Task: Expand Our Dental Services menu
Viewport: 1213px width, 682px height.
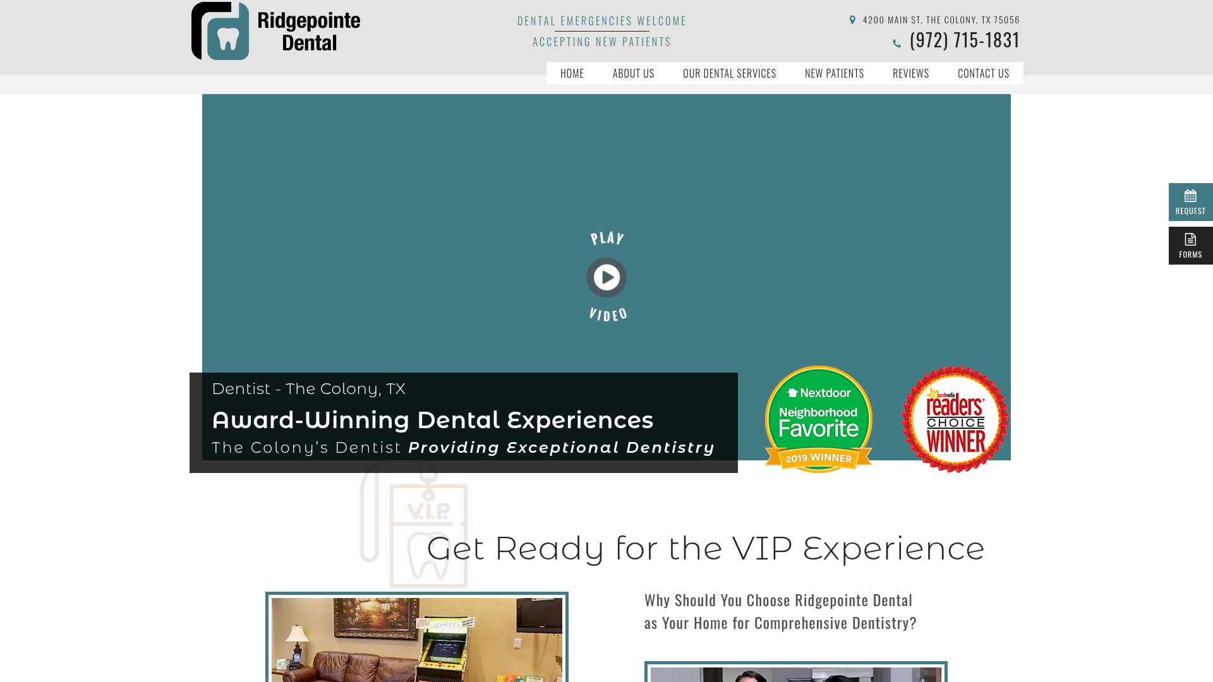Action: (x=730, y=73)
